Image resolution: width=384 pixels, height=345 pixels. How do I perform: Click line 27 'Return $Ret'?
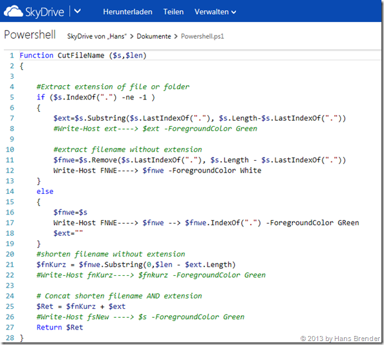tap(59, 328)
